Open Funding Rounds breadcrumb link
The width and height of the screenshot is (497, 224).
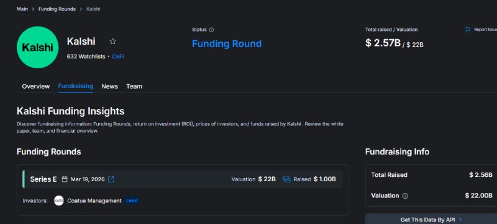coord(57,9)
